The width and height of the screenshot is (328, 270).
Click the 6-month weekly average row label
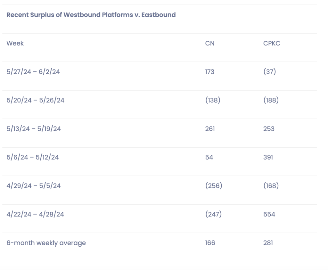pos(46,243)
